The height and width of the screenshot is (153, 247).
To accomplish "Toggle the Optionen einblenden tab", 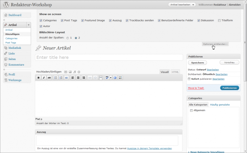I will (x=215, y=44).
